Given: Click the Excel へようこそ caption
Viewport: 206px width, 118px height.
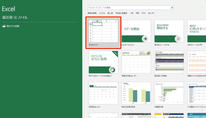Looking at the screenshot, I should [128, 45].
